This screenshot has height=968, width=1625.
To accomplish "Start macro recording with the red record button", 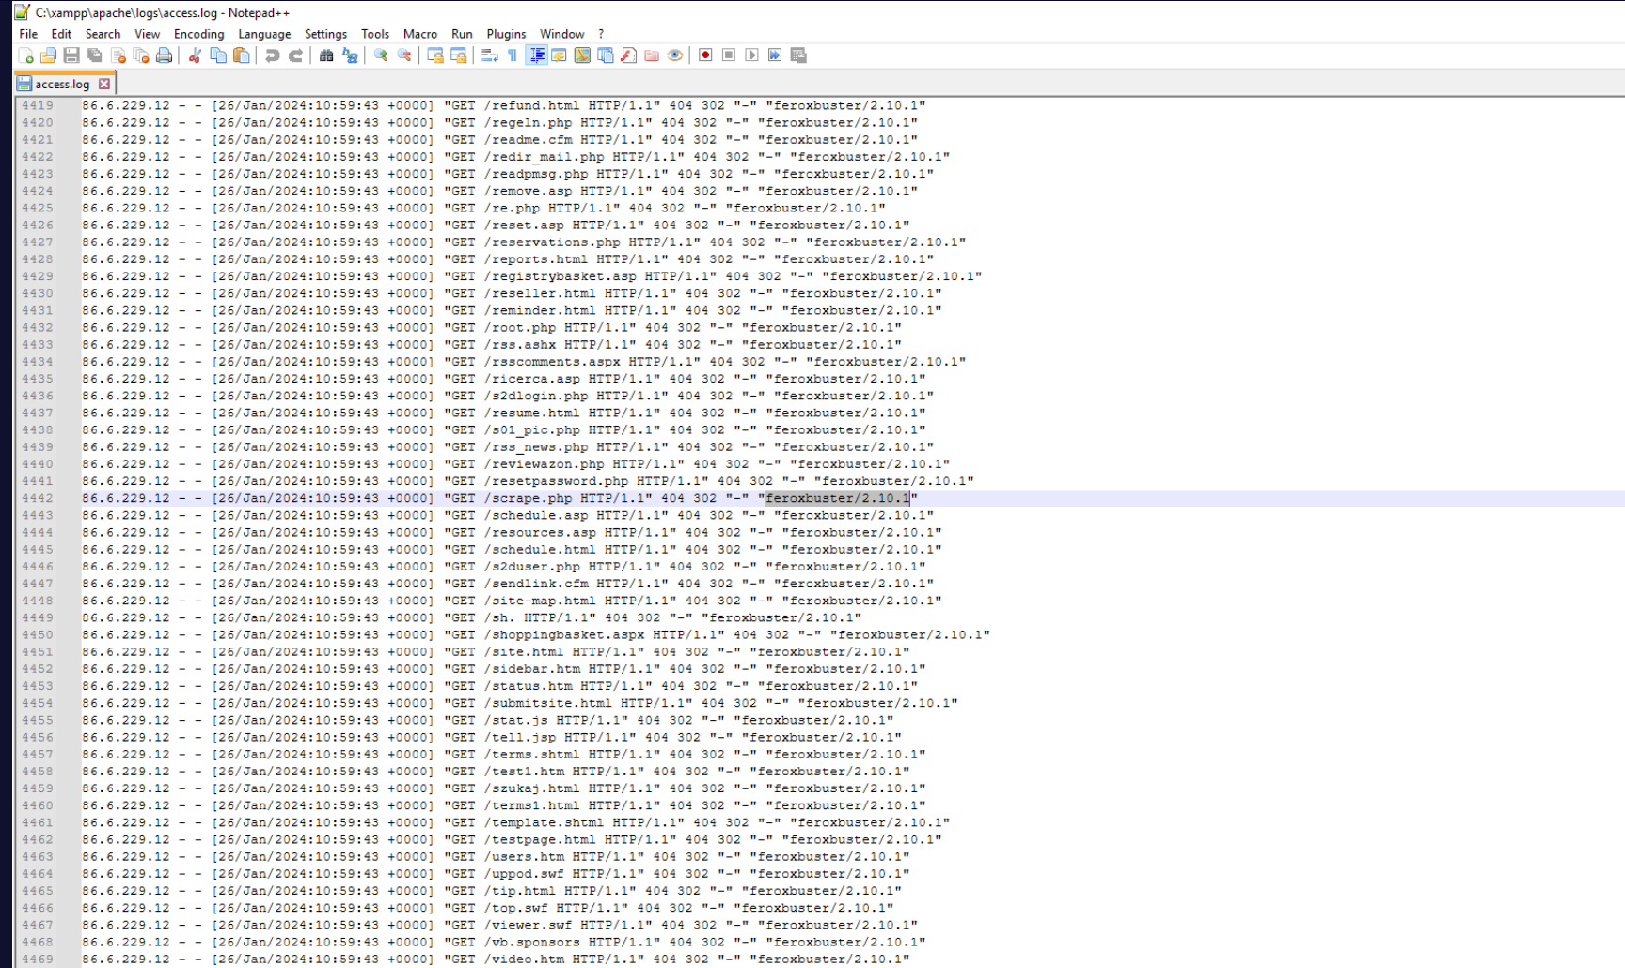I will pos(705,55).
